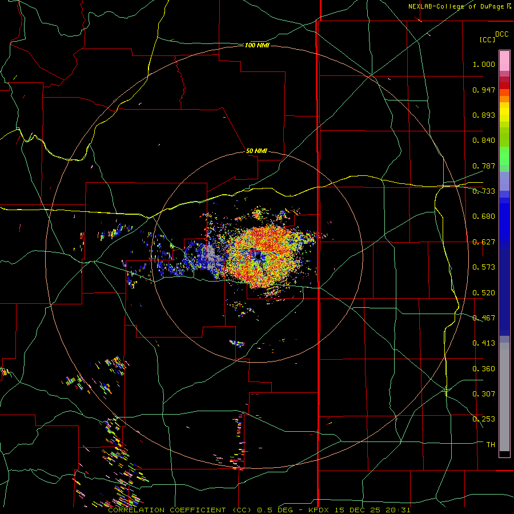514x514 pixels.
Task: Click the 0.307 legend value
Action: (484, 394)
